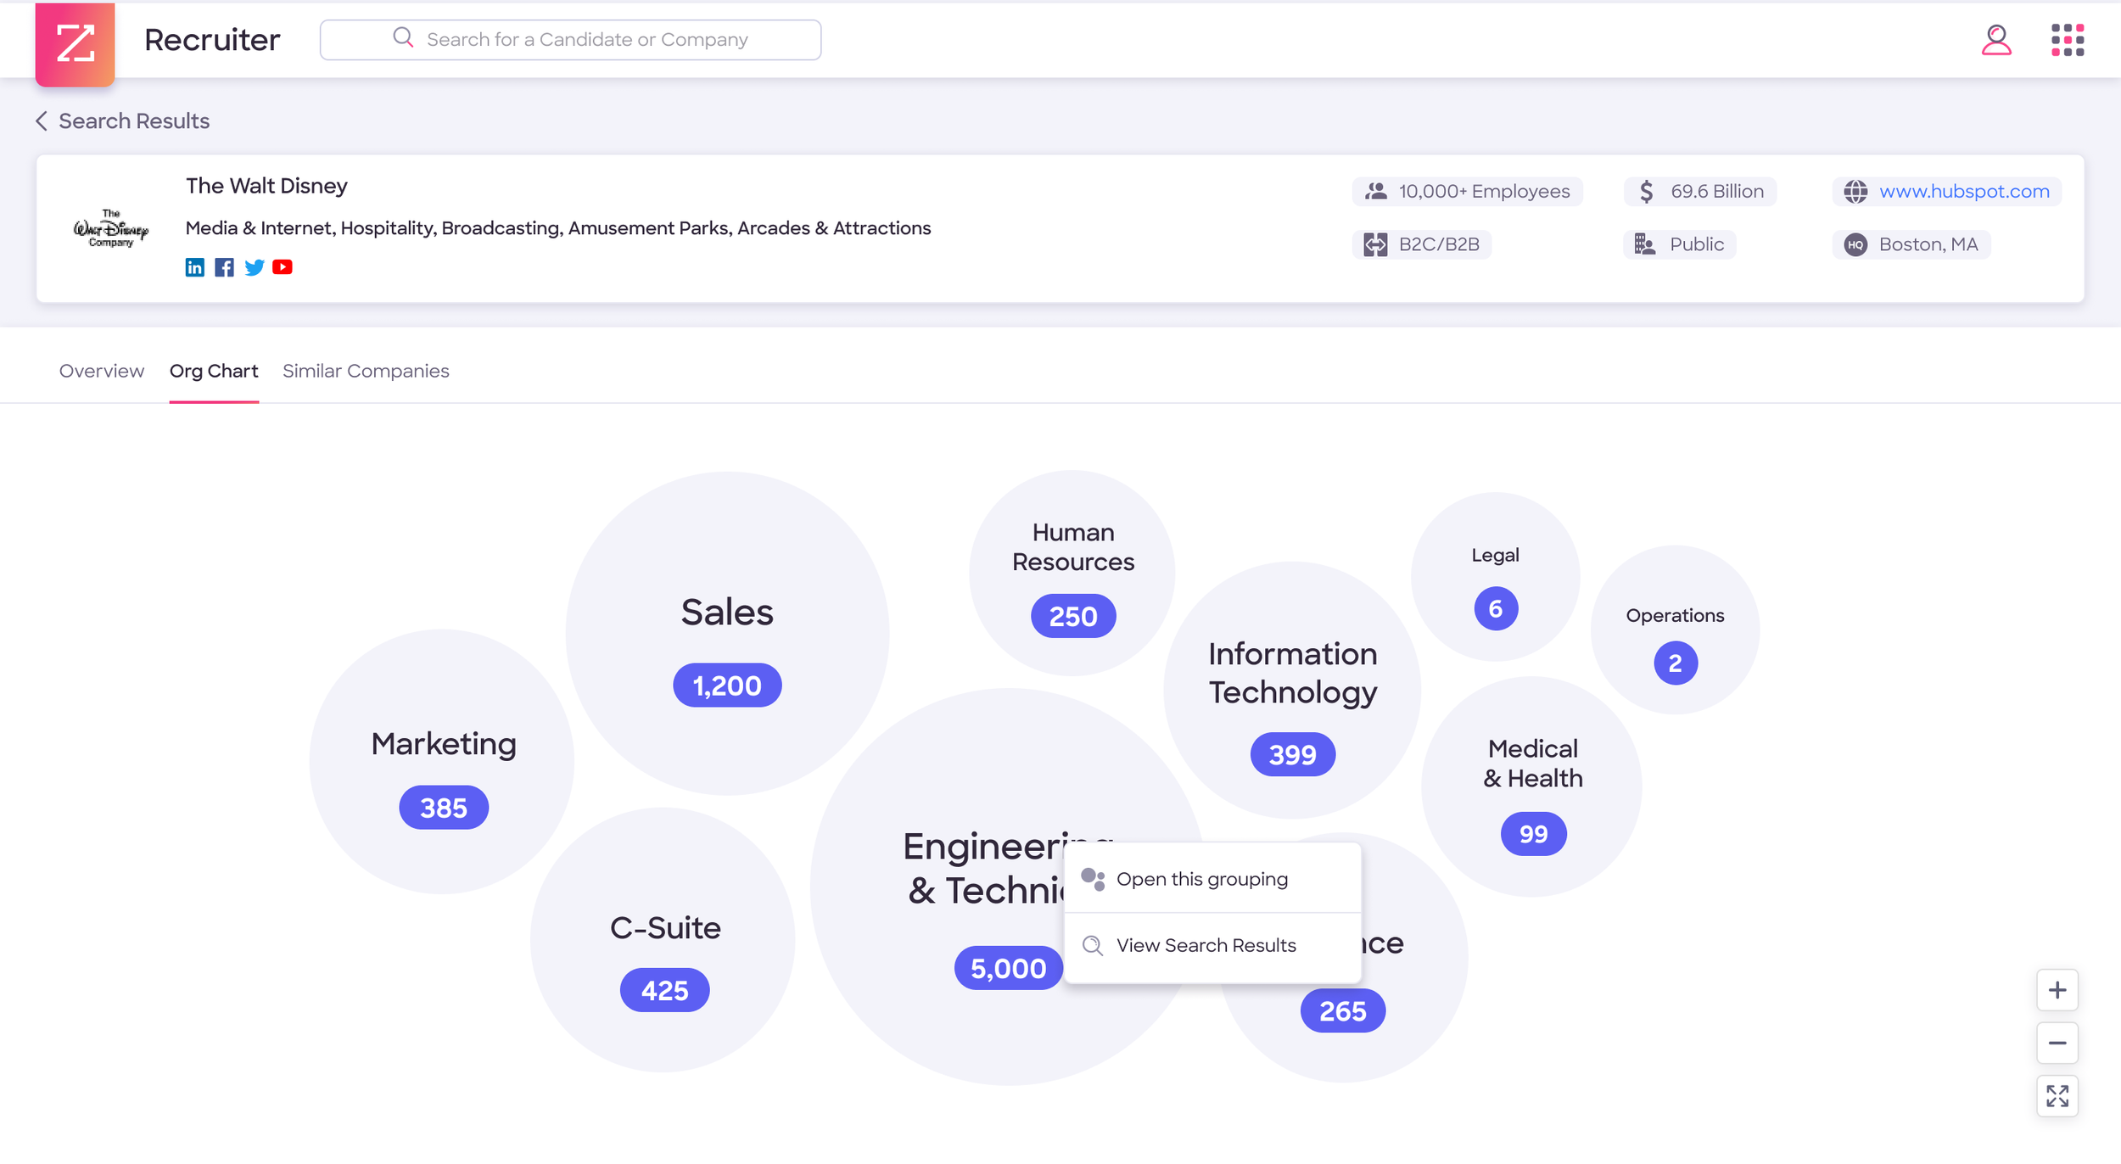Open the company LinkedIn page icon

click(194, 267)
